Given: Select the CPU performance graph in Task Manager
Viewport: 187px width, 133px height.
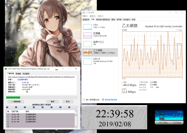Looking at the screenshot, I should click(88, 27).
